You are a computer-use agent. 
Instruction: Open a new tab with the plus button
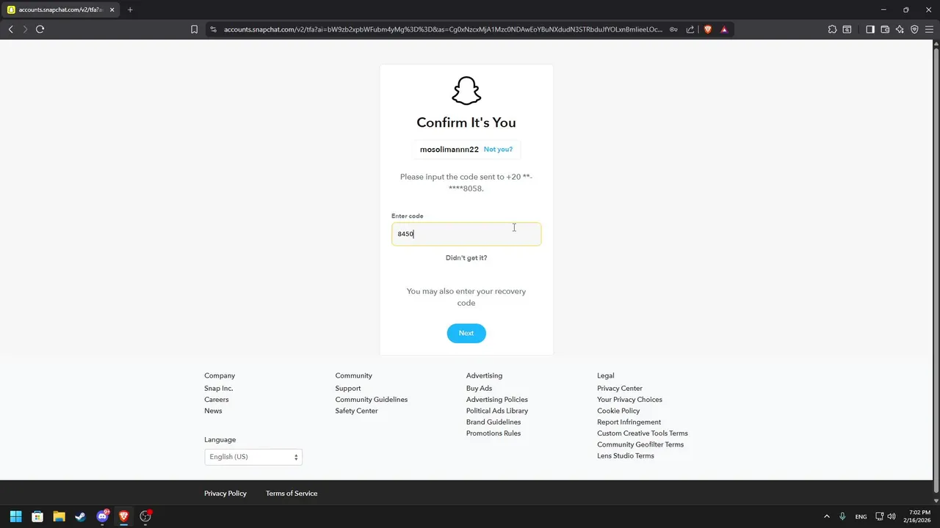coord(130,10)
